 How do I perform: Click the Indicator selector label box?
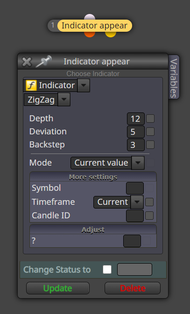tap(50, 85)
